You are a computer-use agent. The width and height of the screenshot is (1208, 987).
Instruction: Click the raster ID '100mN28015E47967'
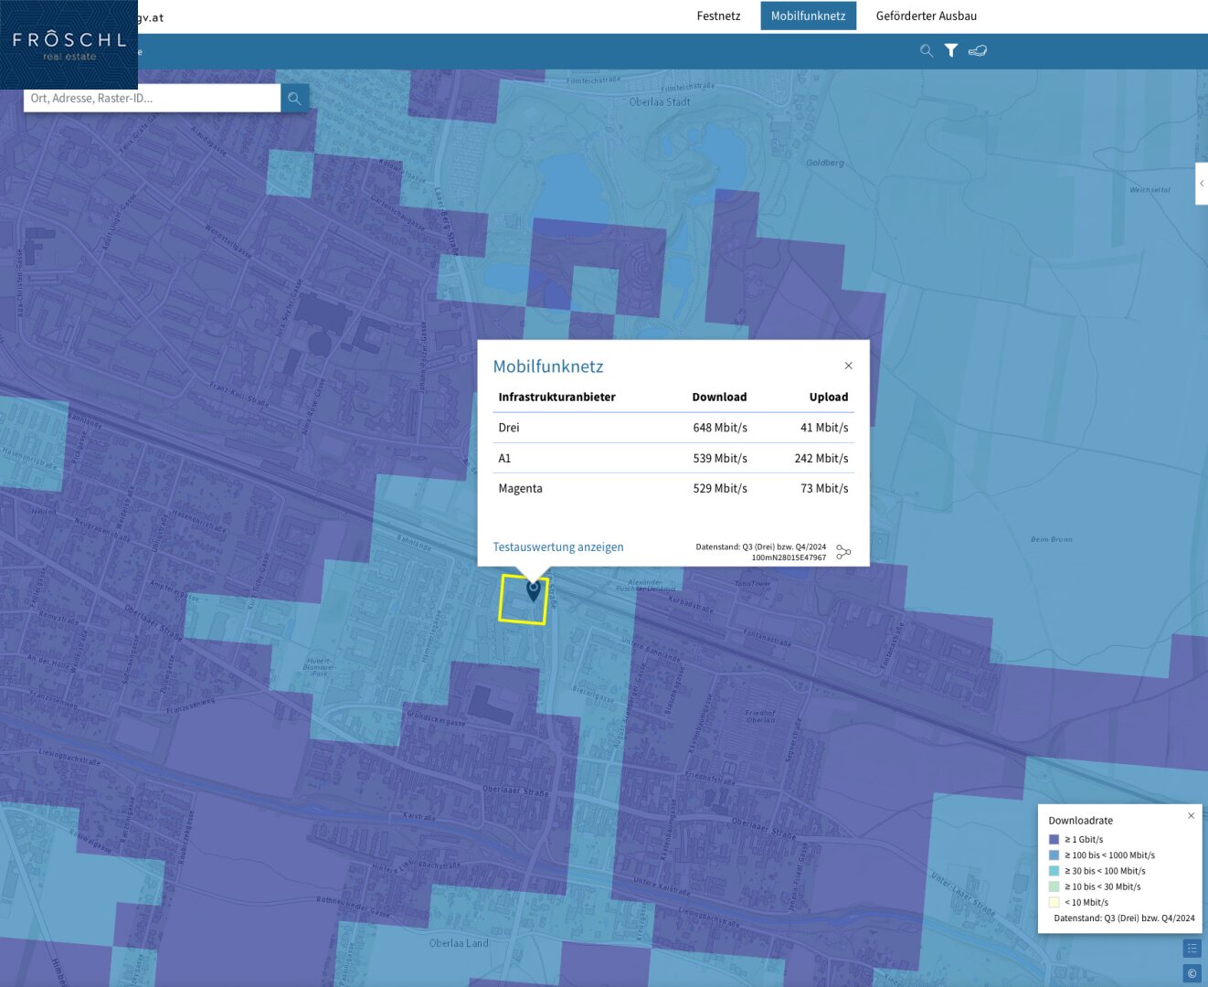tap(789, 557)
